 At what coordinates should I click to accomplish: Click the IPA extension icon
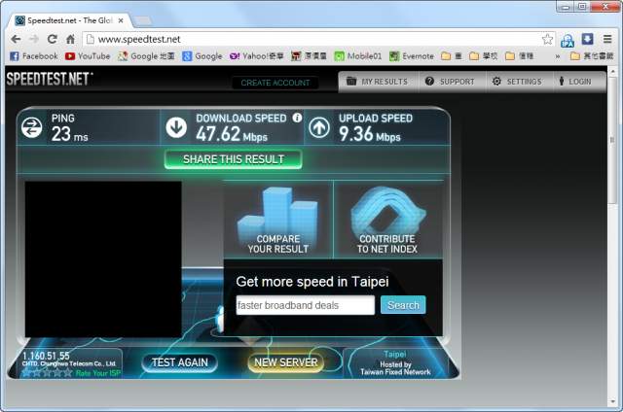(x=568, y=40)
